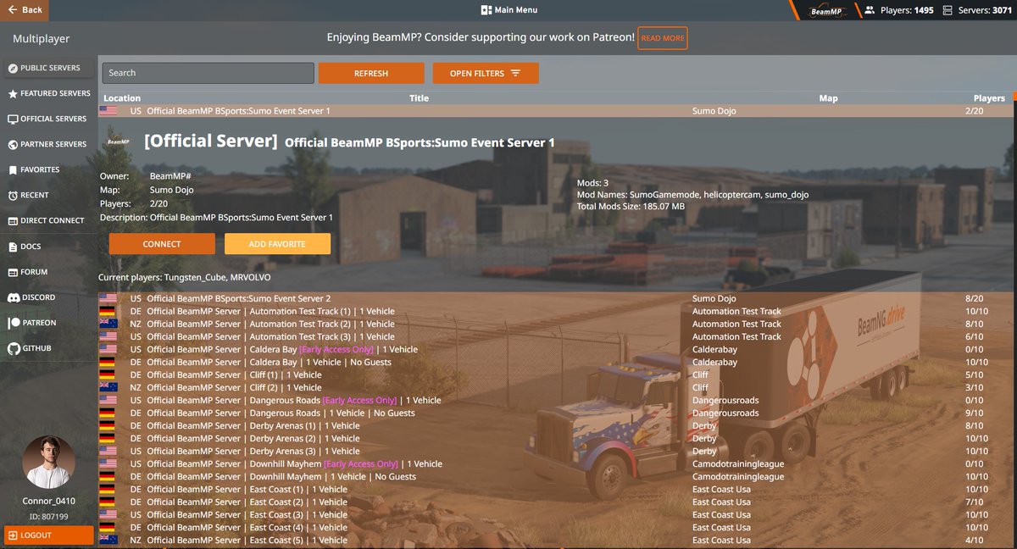This screenshot has width=1017, height=549.
Task: Add Sumo Event Server 1 to favorites
Action: [x=277, y=244]
